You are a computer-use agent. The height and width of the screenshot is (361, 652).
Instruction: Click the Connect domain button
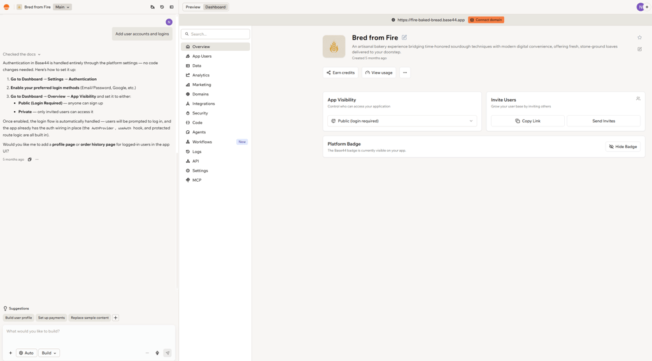click(x=486, y=20)
